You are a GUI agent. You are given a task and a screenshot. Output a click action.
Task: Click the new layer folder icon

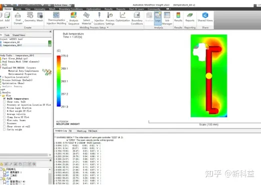coord(2,164)
